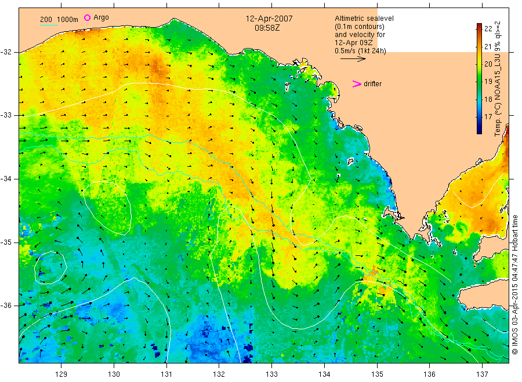
Task: Click the colorbar value 18
Action: coord(488,99)
